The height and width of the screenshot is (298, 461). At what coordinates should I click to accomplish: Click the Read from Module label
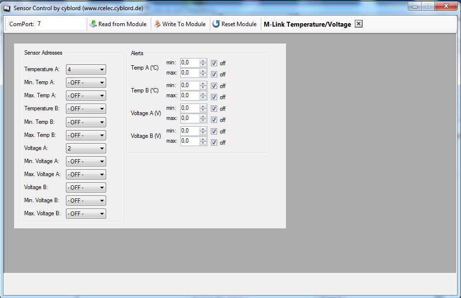(122, 24)
